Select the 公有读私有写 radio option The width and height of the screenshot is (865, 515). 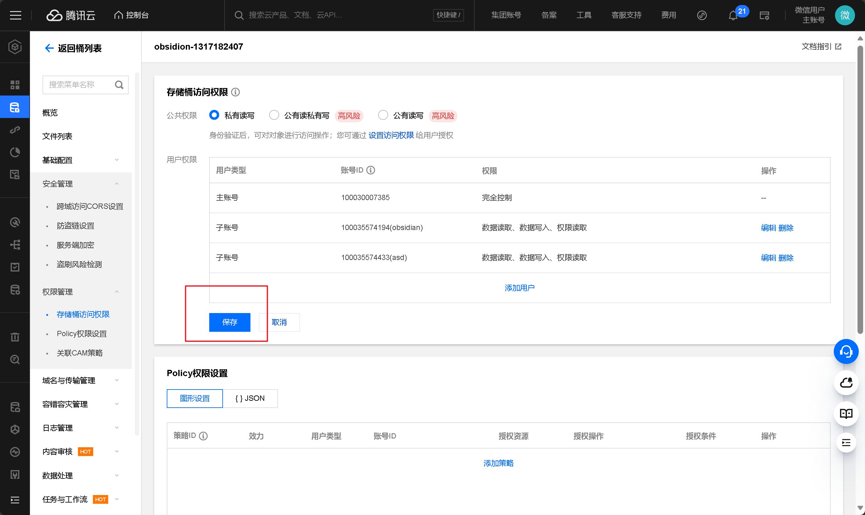(274, 115)
